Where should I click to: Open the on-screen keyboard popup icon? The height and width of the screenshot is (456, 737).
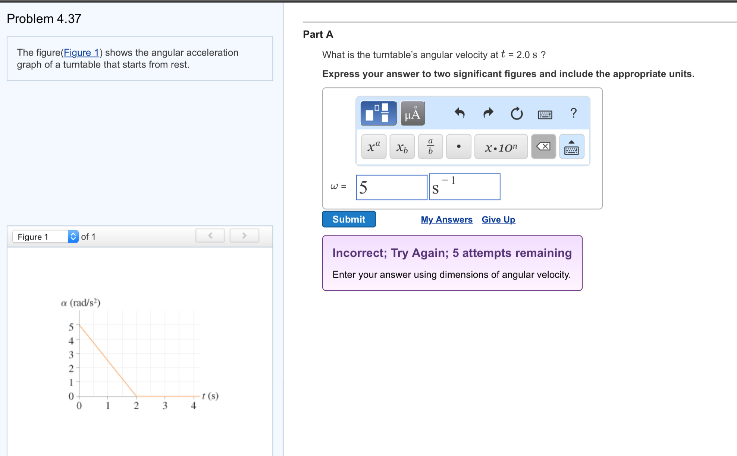(x=571, y=147)
